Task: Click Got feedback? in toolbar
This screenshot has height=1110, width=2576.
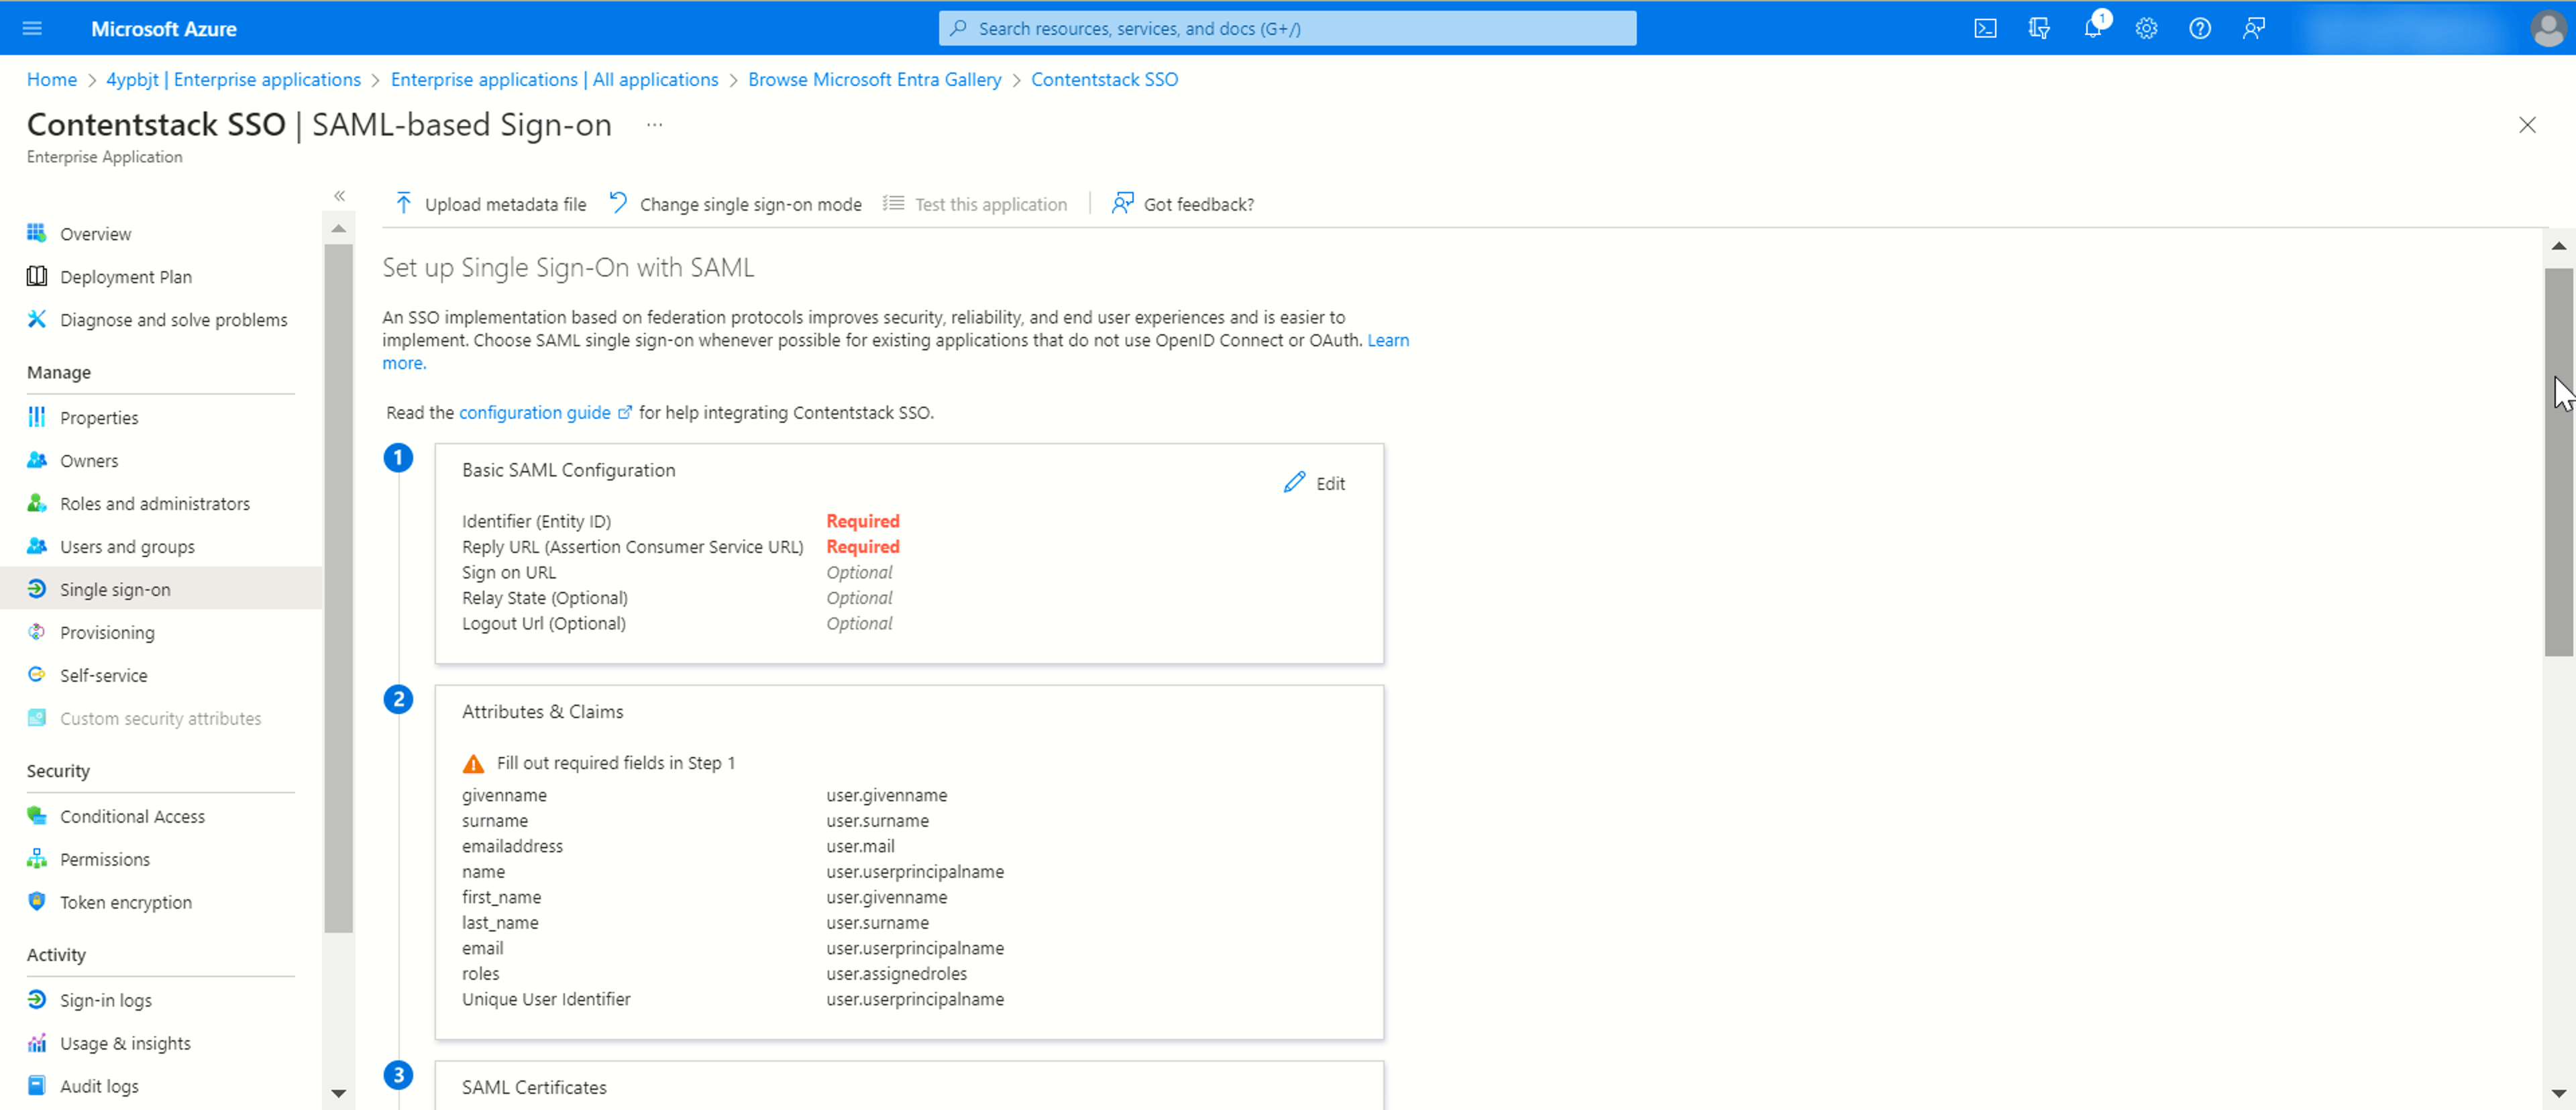Action: [1183, 204]
